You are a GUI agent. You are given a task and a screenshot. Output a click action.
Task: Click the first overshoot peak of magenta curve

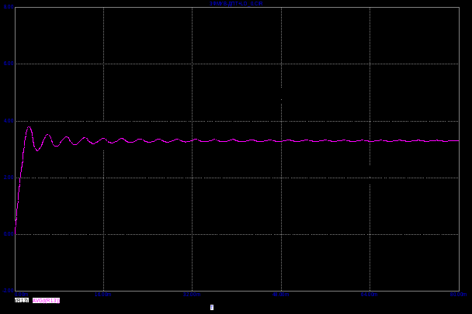pos(29,127)
